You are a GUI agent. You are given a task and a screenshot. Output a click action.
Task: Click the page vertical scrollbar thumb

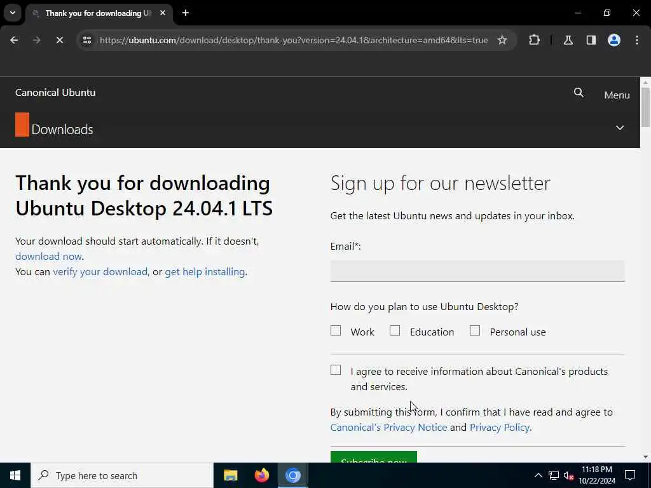(x=645, y=107)
